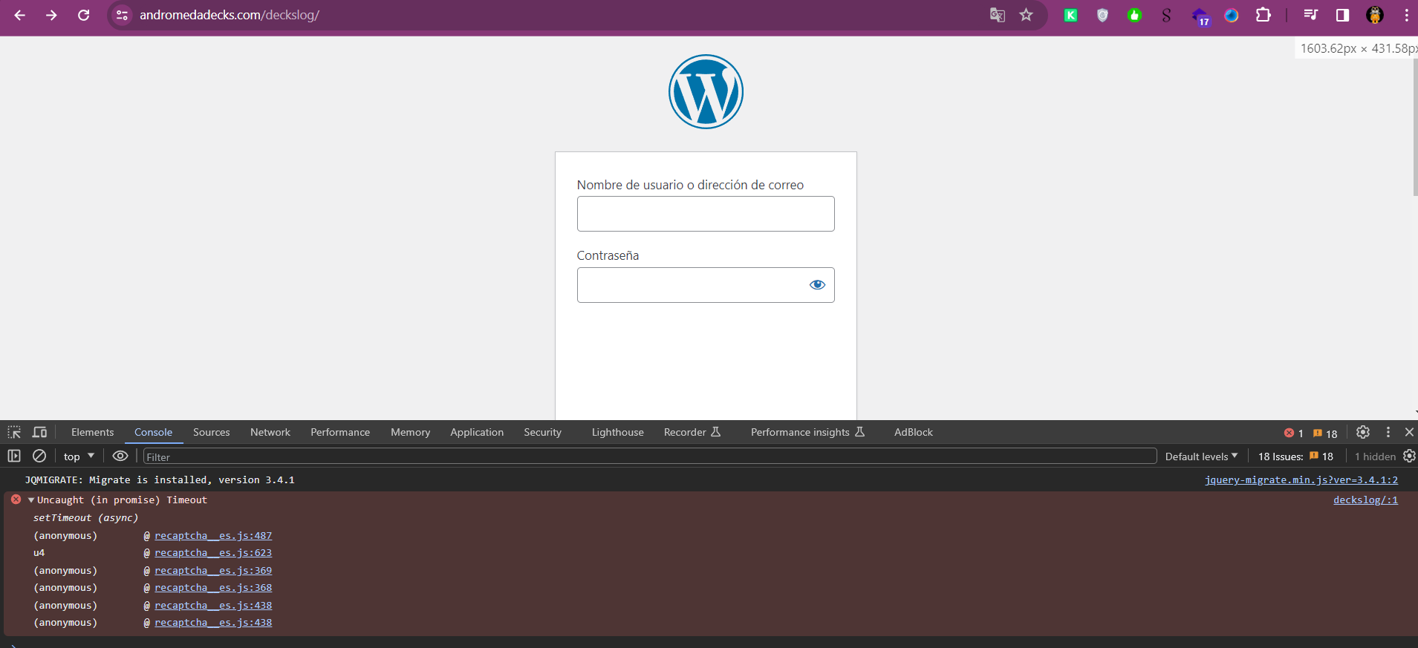Click the WordPress logo
This screenshot has width=1418, height=648.
[x=706, y=91]
